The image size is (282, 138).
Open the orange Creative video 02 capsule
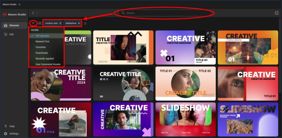(248, 48)
